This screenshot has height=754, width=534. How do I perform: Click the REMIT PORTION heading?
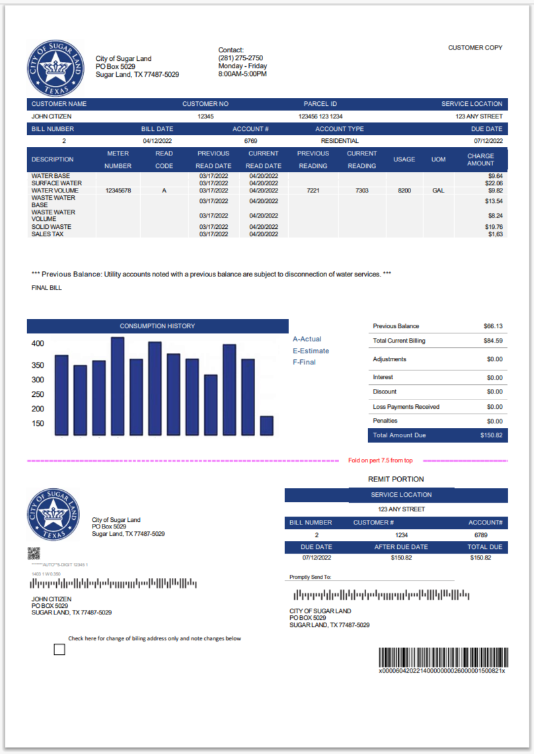[396, 479]
